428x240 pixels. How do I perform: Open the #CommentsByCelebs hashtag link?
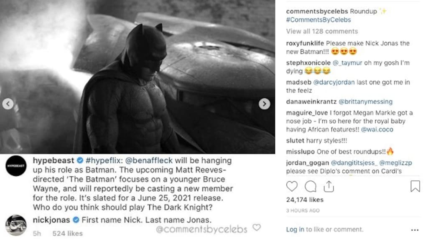(318, 20)
